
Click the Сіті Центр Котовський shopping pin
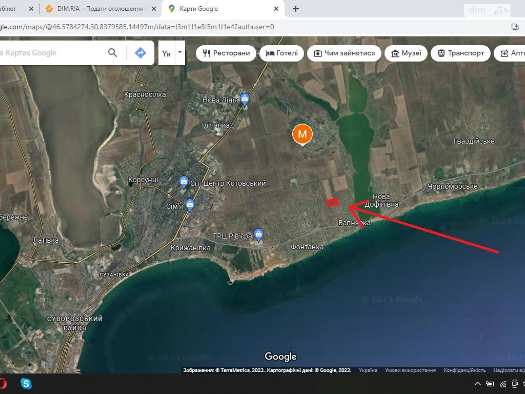184,182
